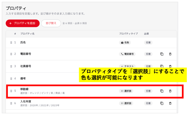Toggle the 任意 badge for 電話番号
190x116 pixels.
(x=148, y=54)
